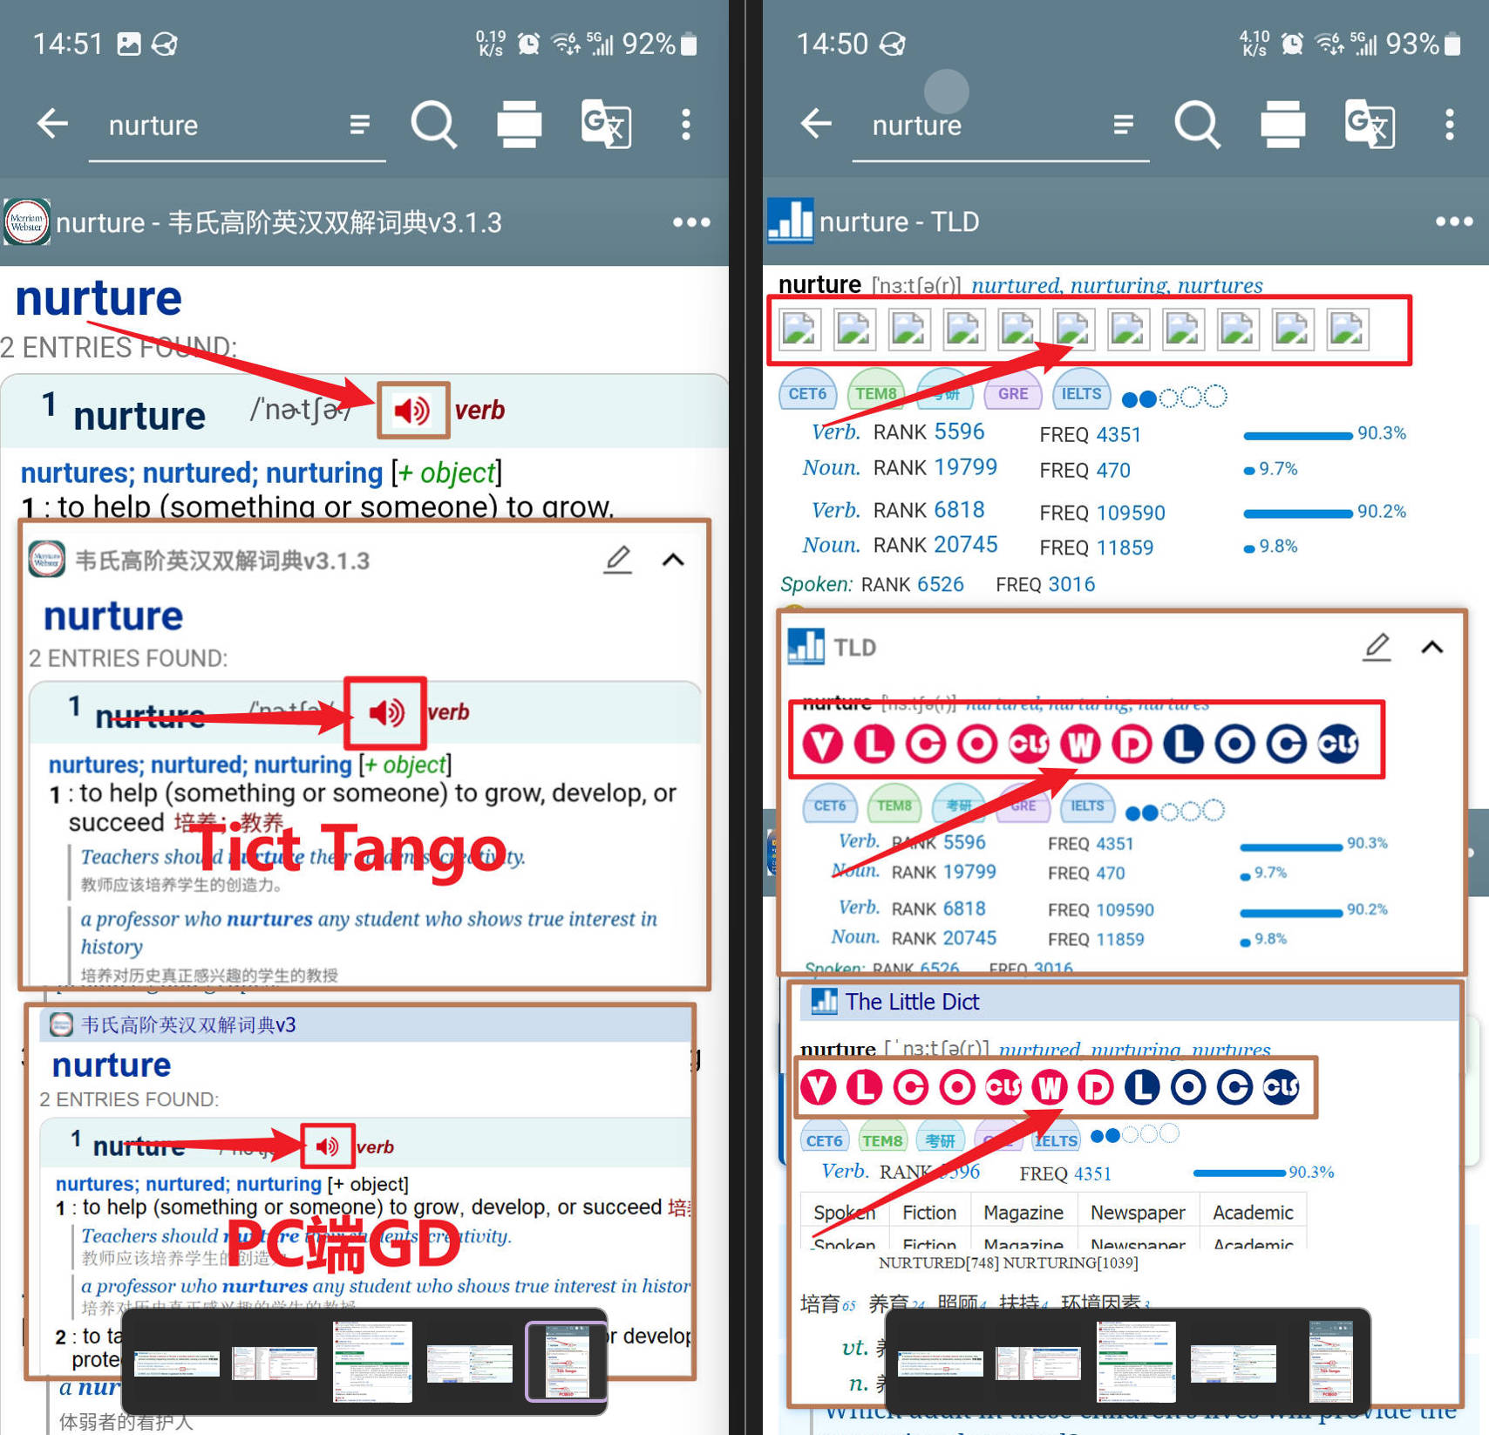Tap the red CLS circle in The Little Dict panel
Screen dimensions: 1489x1435
(1003, 1087)
